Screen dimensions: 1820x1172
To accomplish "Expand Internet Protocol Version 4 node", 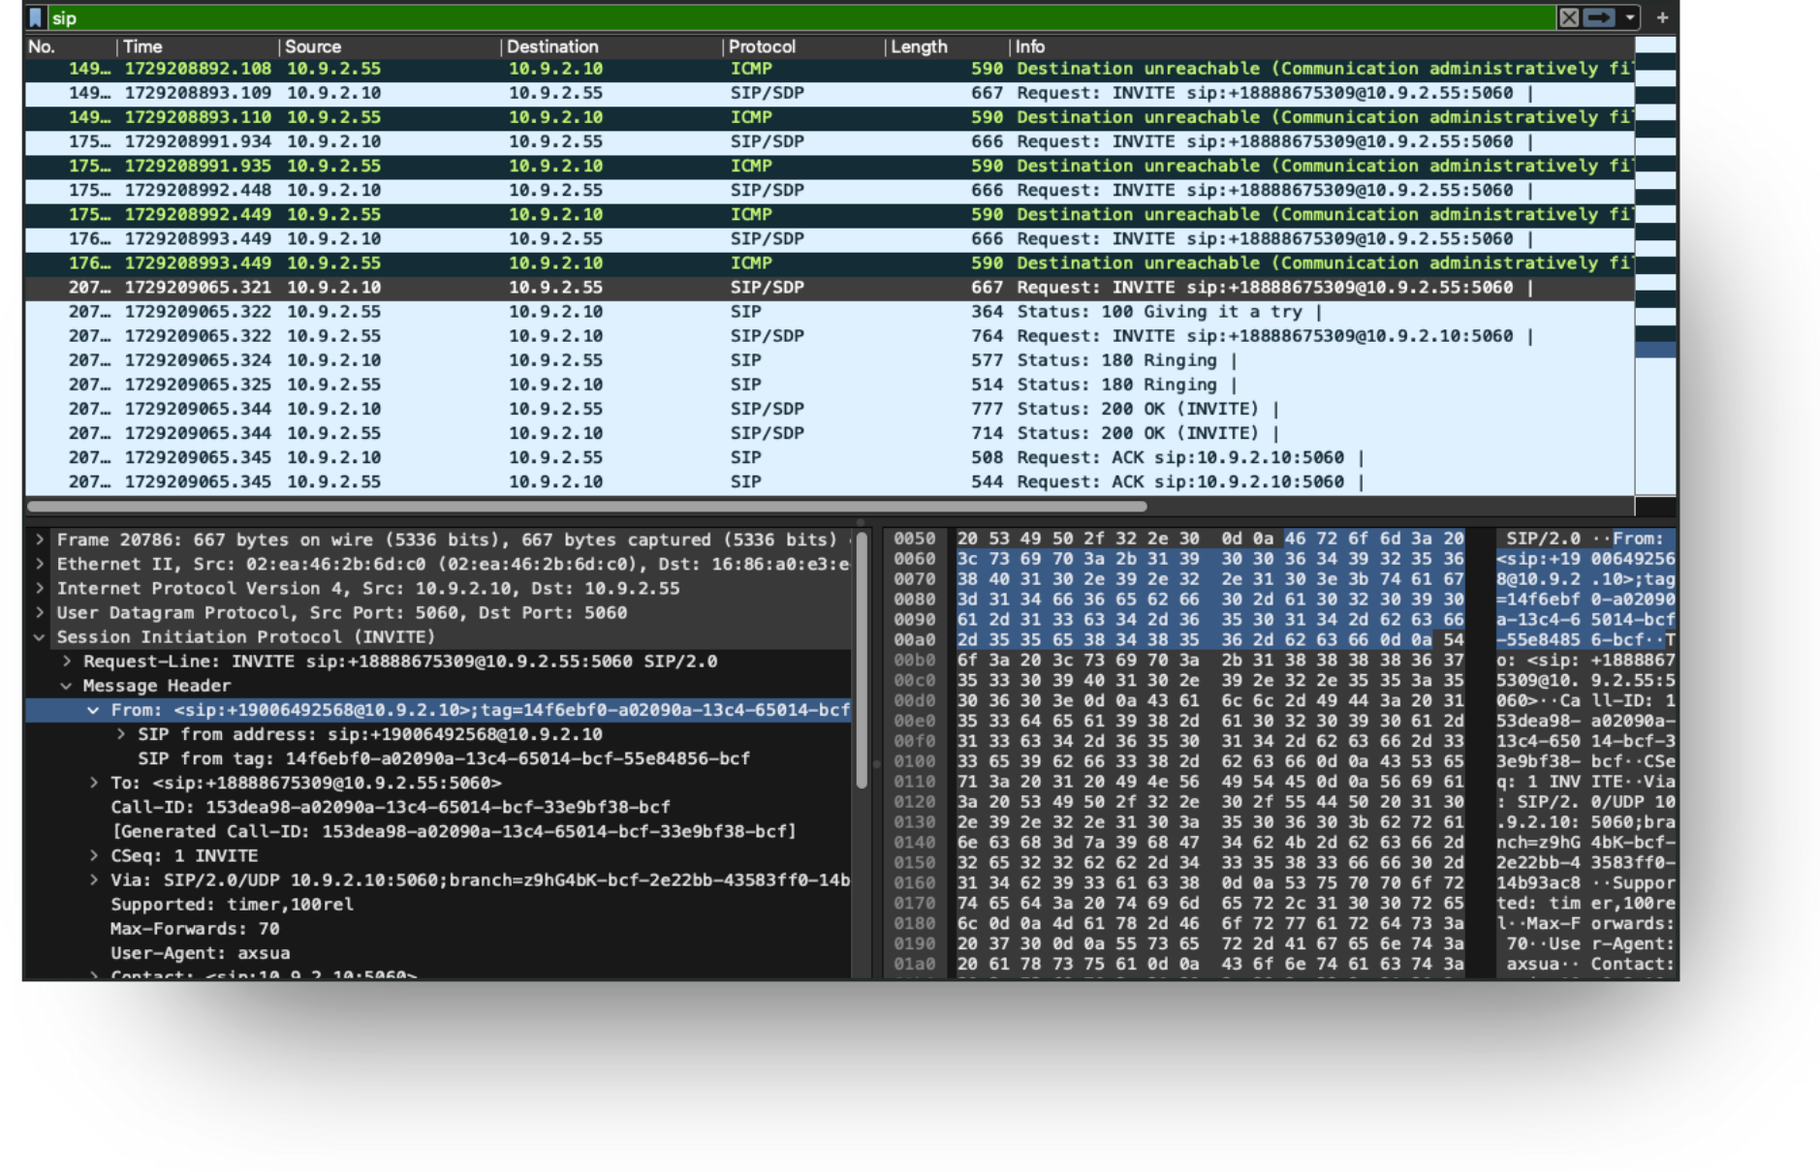I will tap(40, 588).
